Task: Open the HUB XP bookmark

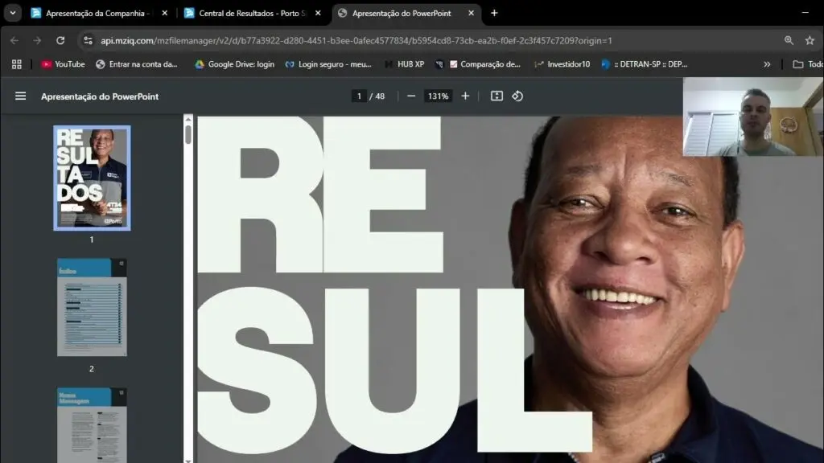Action: [x=404, y=64]
